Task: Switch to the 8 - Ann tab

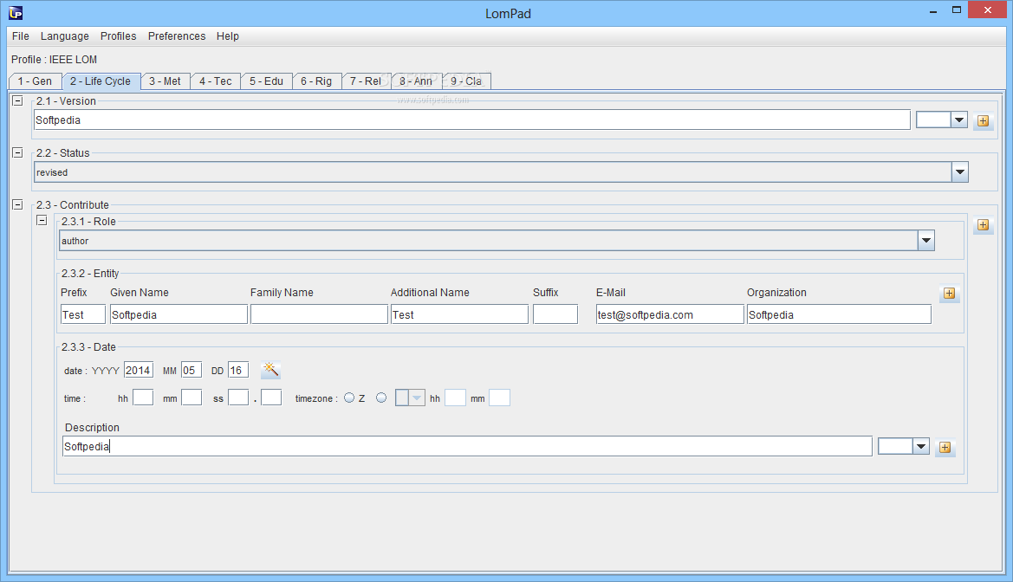Action: tap(415, 81)
